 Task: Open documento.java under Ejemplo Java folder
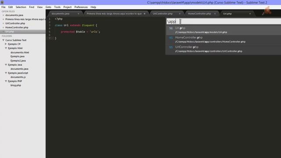[x=19, y=69]
